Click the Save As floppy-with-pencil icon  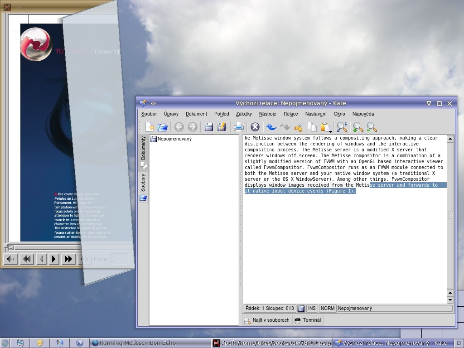(222, 127)
